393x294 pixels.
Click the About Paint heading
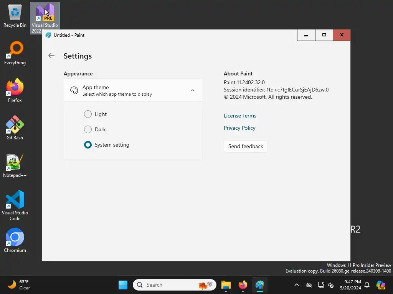tap(238, 74)
